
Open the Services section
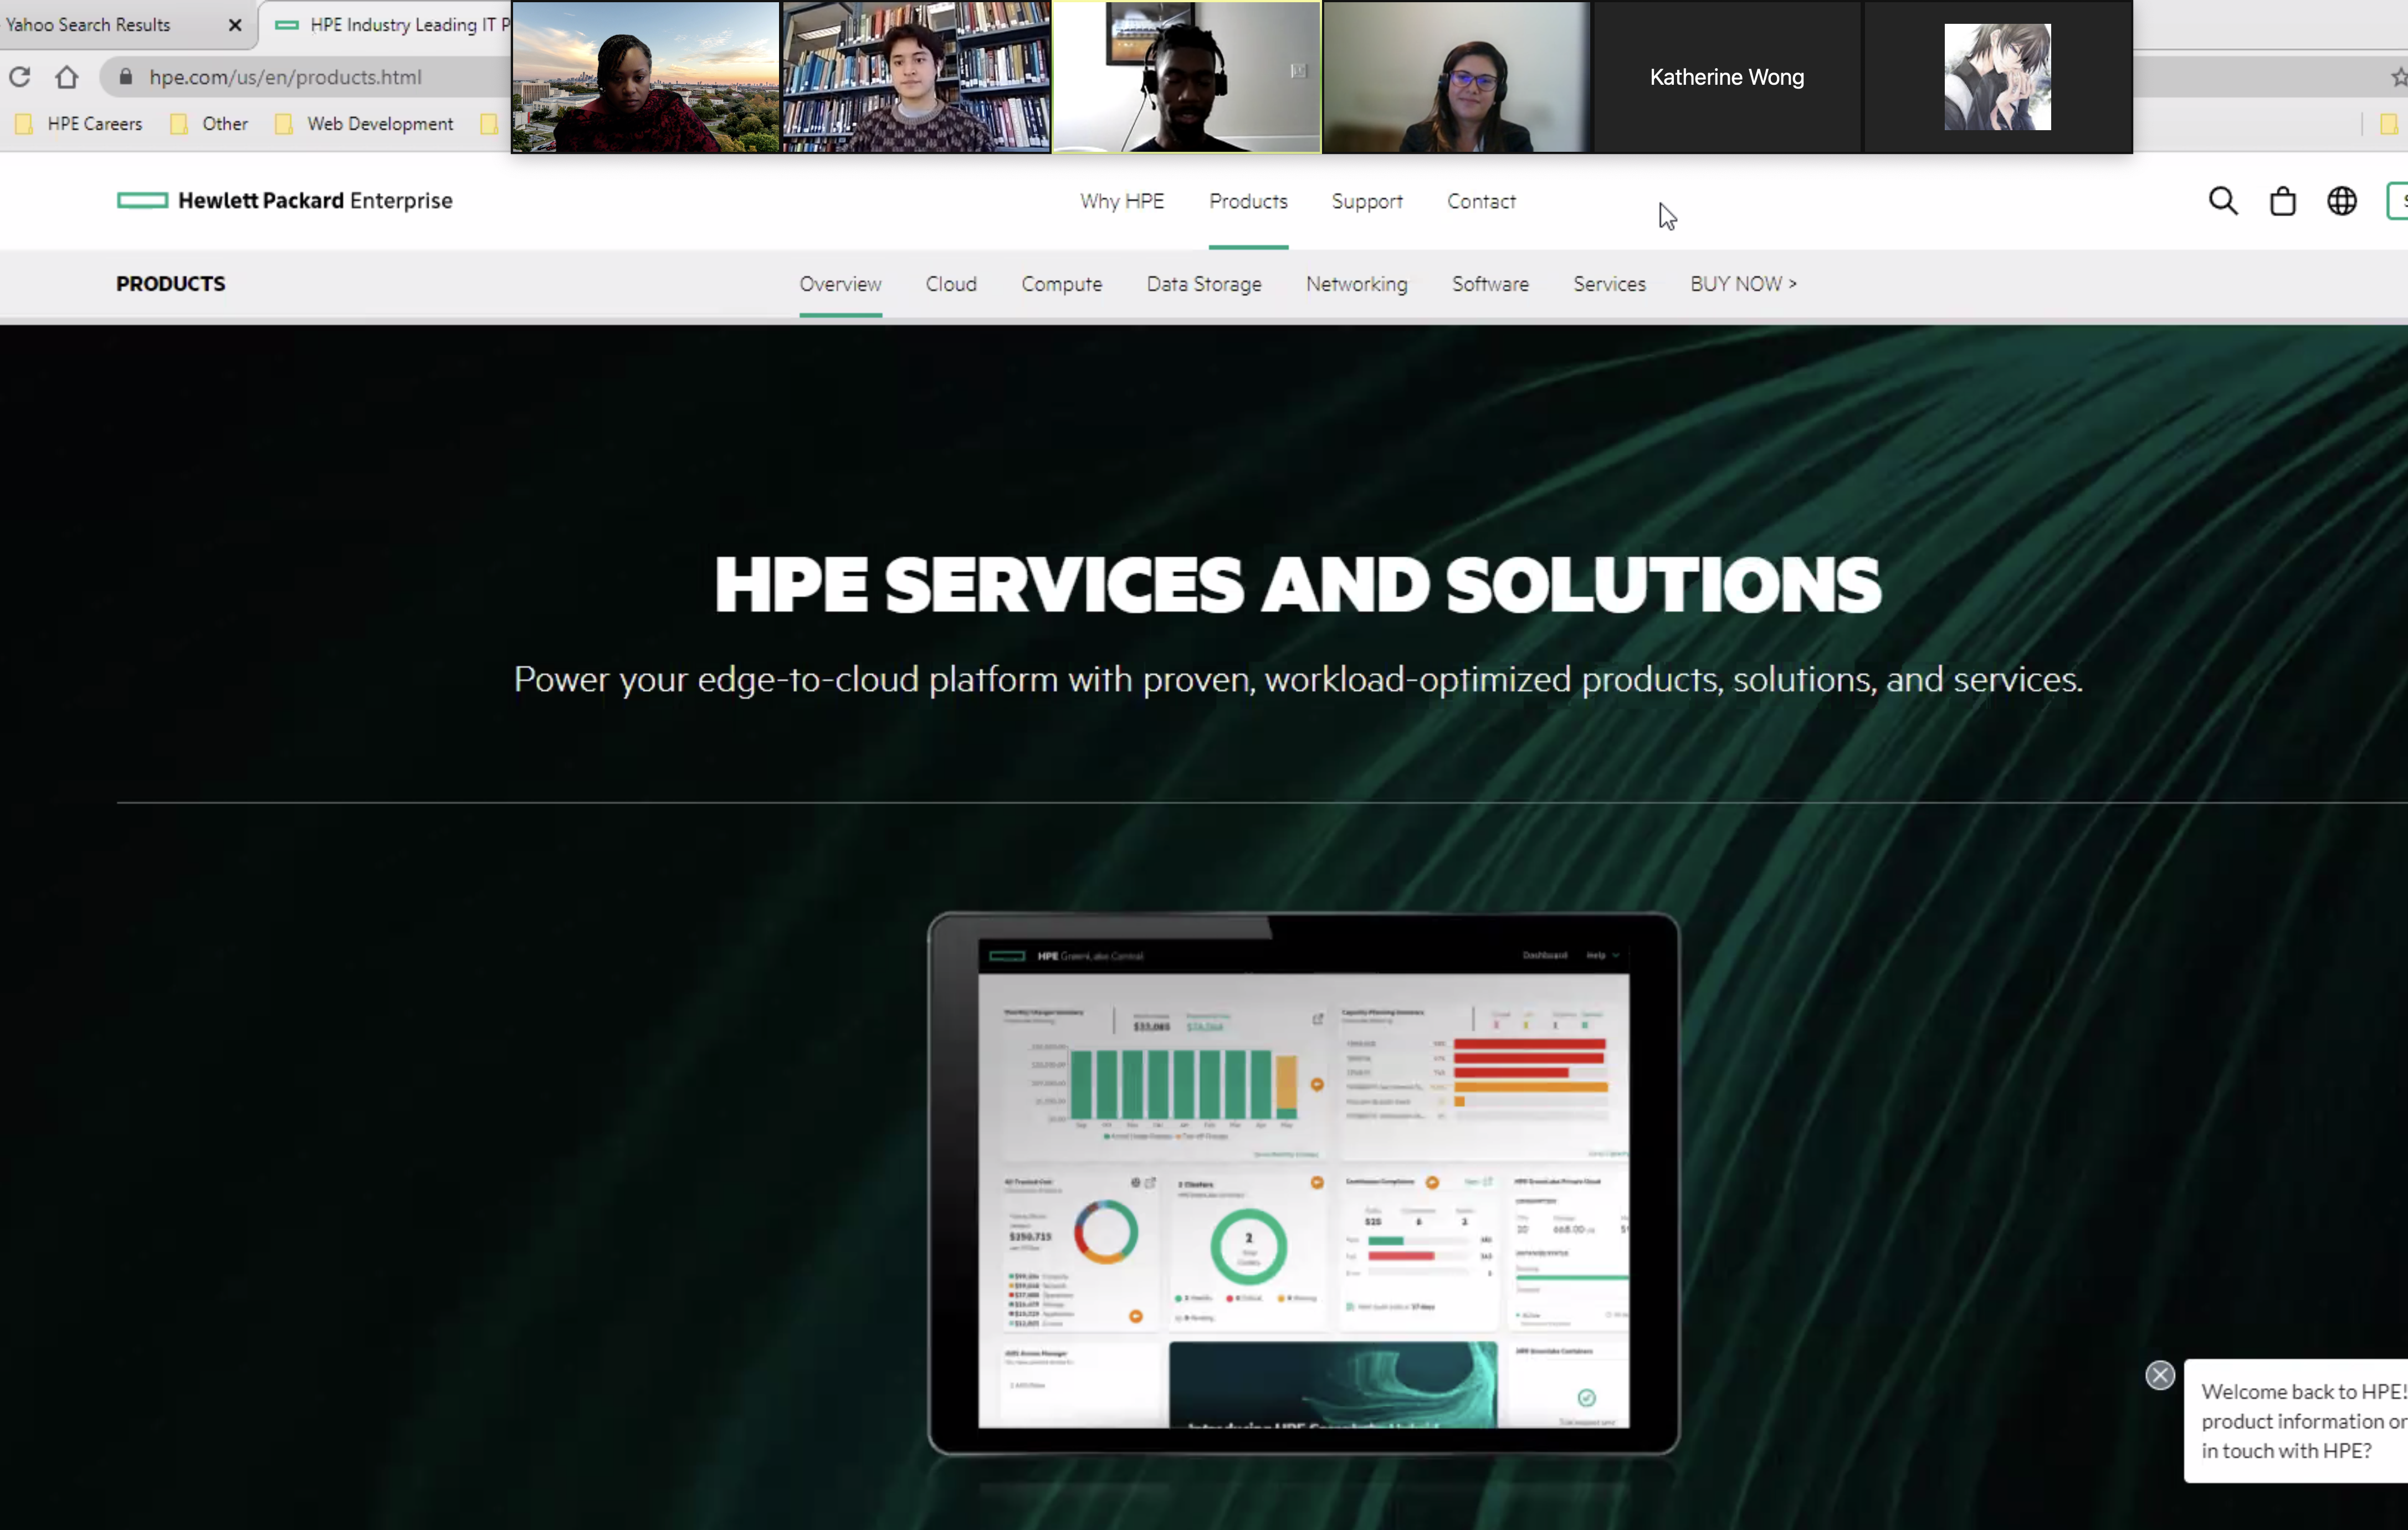tap(1609, 284)
